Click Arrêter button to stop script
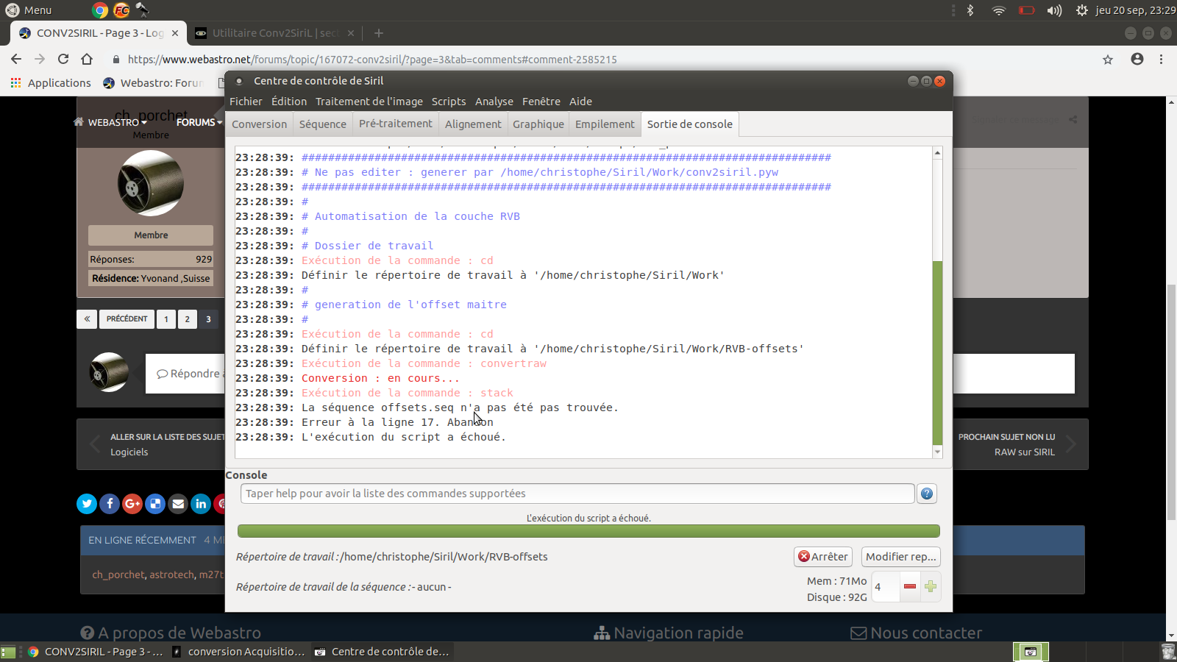The height and width of the screenshot is (662, 1177). 823,557
